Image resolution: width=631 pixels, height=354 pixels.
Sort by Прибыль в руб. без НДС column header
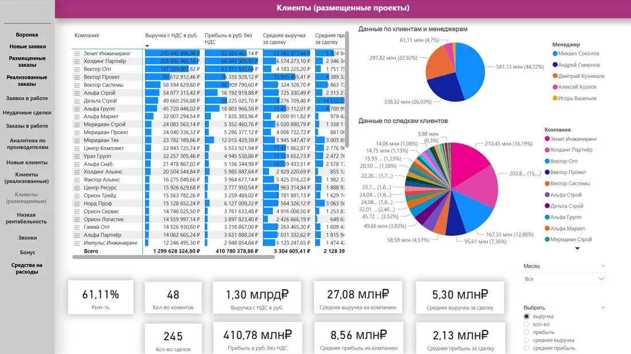pos(228,38)
